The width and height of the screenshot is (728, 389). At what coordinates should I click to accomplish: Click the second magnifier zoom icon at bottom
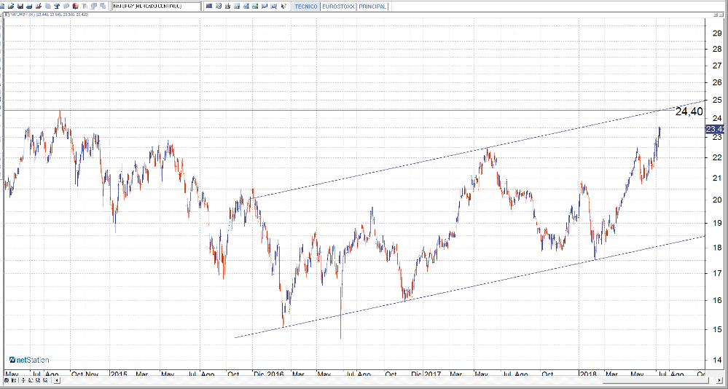point(45,380)
